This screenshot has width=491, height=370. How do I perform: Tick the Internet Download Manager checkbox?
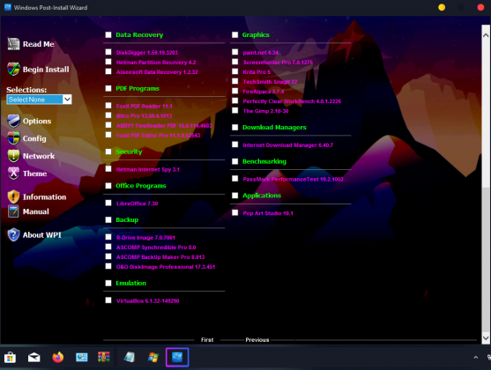234,144
